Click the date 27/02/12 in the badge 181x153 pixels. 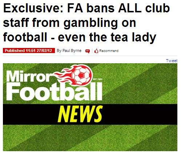coord(44,51)
